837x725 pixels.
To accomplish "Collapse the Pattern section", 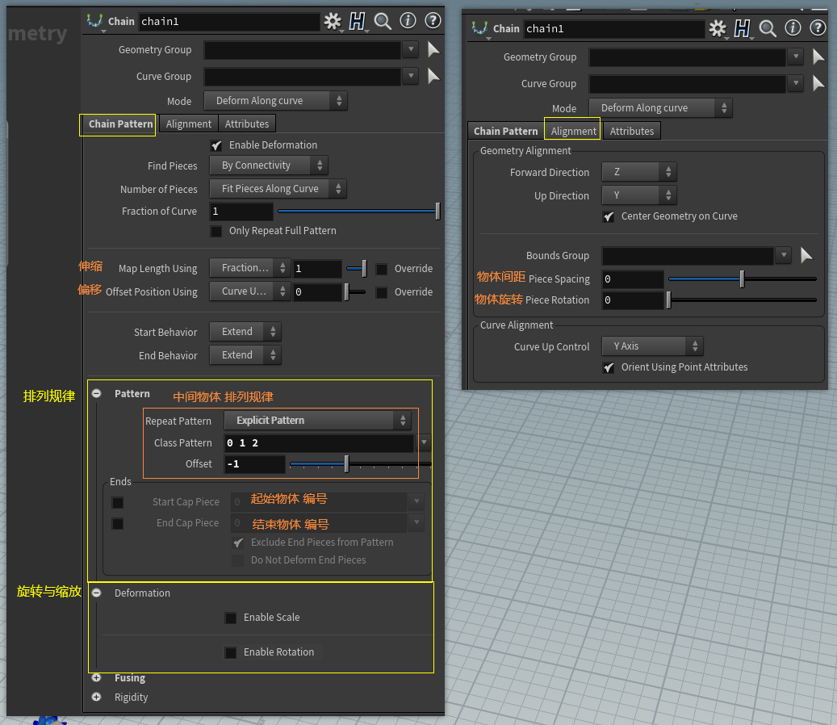I will 97,393.
